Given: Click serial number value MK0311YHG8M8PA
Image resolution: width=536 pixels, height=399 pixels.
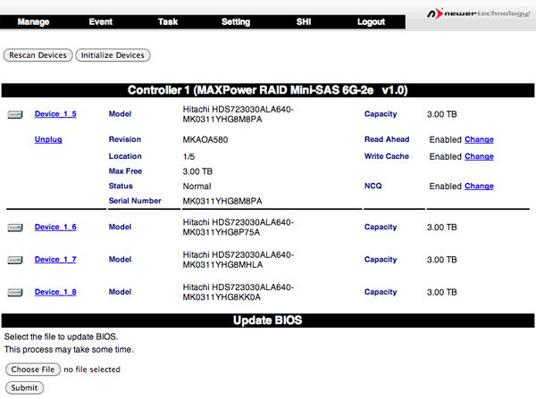Looking at the screenshot, I should 222,201.
